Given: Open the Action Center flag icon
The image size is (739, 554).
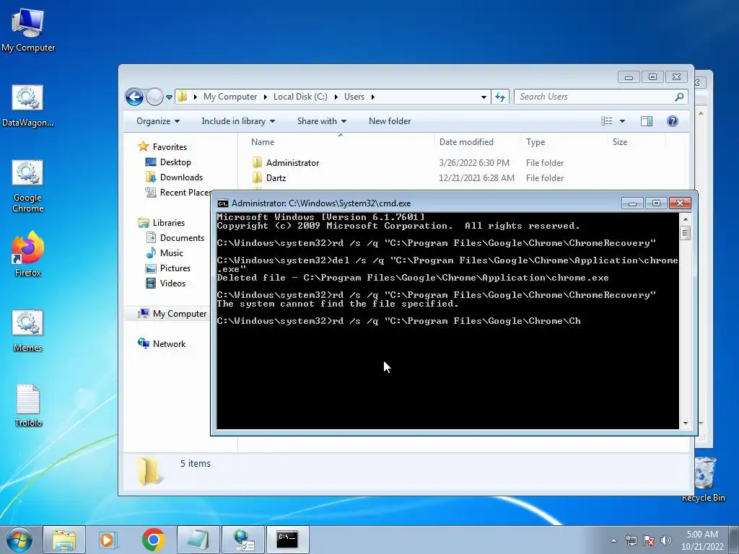Looking at the screenshot, I should pos(649,540).
